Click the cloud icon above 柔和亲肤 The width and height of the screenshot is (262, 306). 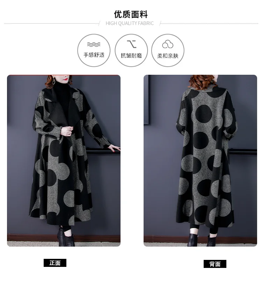[168, 44]
